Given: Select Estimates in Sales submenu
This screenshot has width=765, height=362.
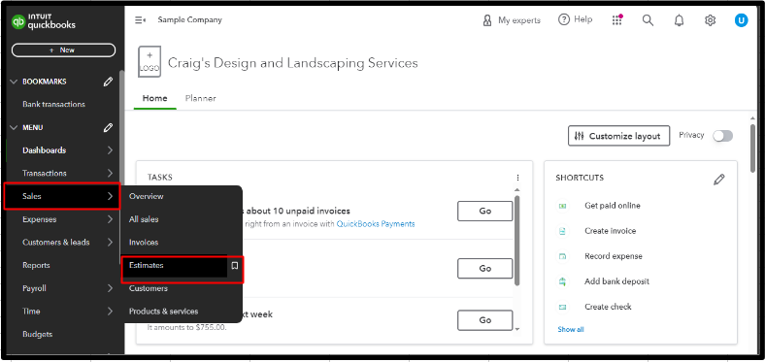Looking at the screenshot, I should [147, 265].
